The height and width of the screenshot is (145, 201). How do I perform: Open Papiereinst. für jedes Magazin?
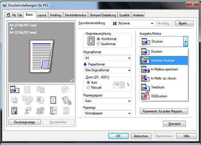[x=164, y=111]
